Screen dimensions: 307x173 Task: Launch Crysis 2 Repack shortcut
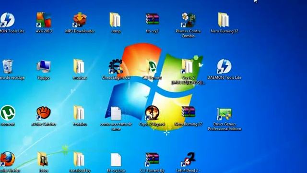coord(152,113)
